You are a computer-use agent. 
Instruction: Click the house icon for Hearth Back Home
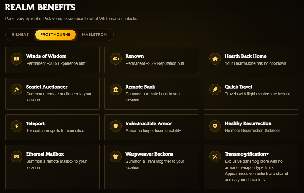point(215,59)
